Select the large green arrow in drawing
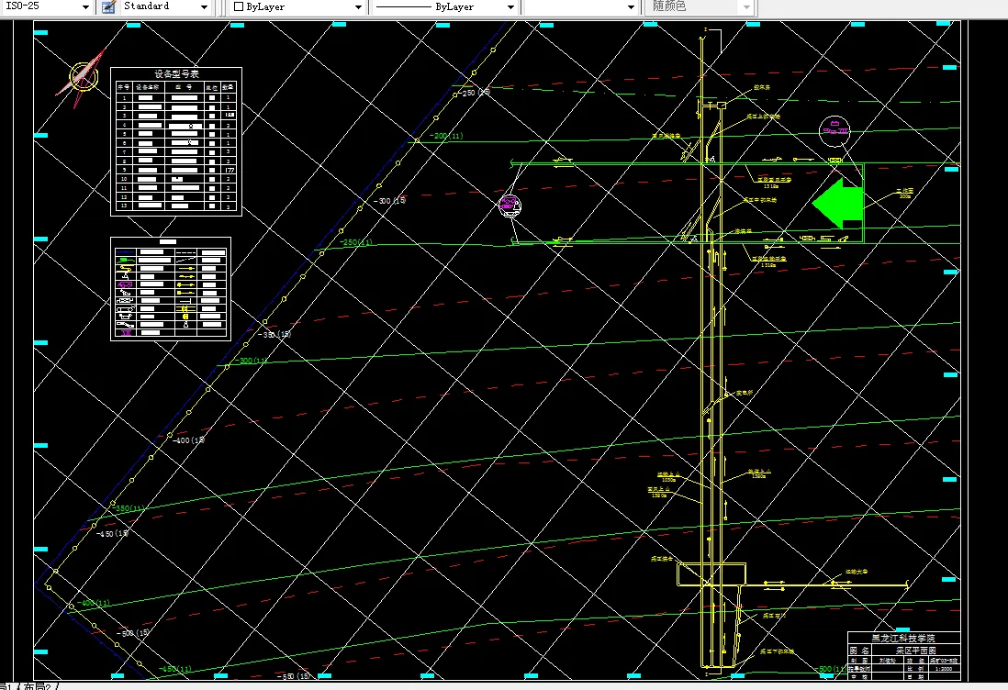 837,203
